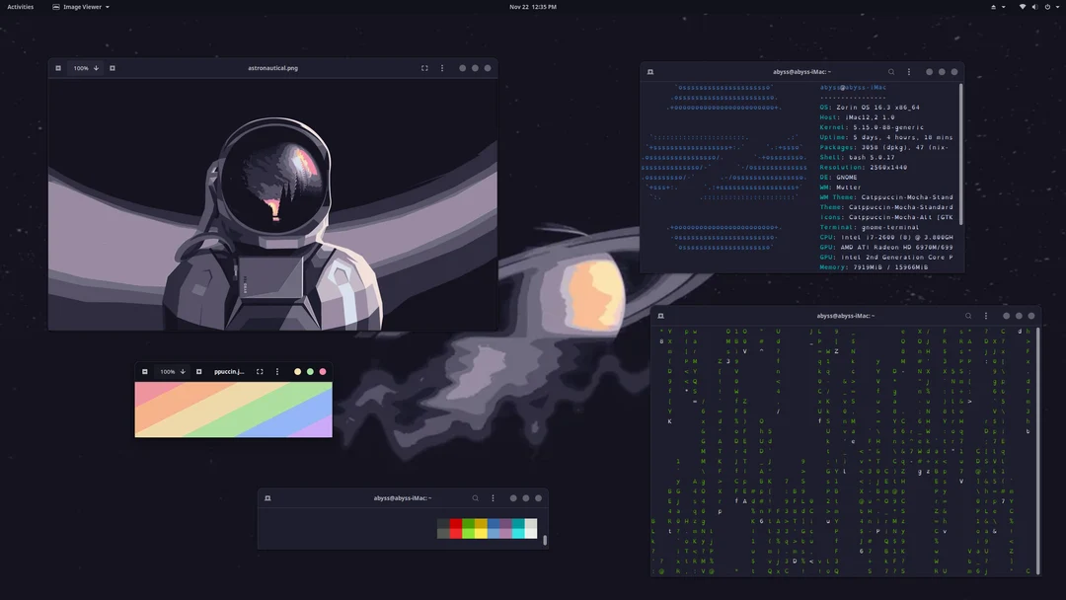Enter fullscreen in the ppuccin.j image viewer
1066x600 pixels.
260,371
